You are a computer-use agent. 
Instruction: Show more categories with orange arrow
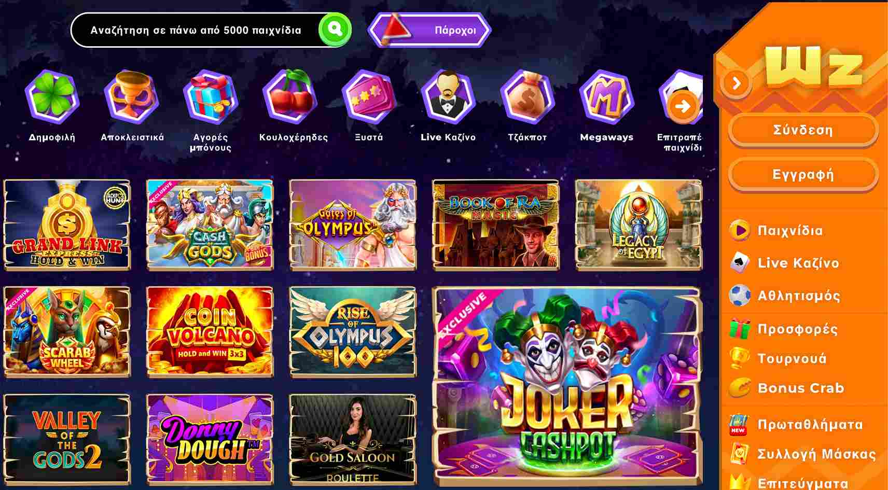[x=683, y=106]
